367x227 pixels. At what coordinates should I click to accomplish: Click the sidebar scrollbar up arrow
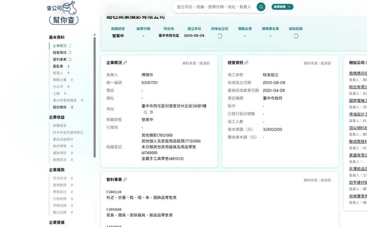point(95,35)
